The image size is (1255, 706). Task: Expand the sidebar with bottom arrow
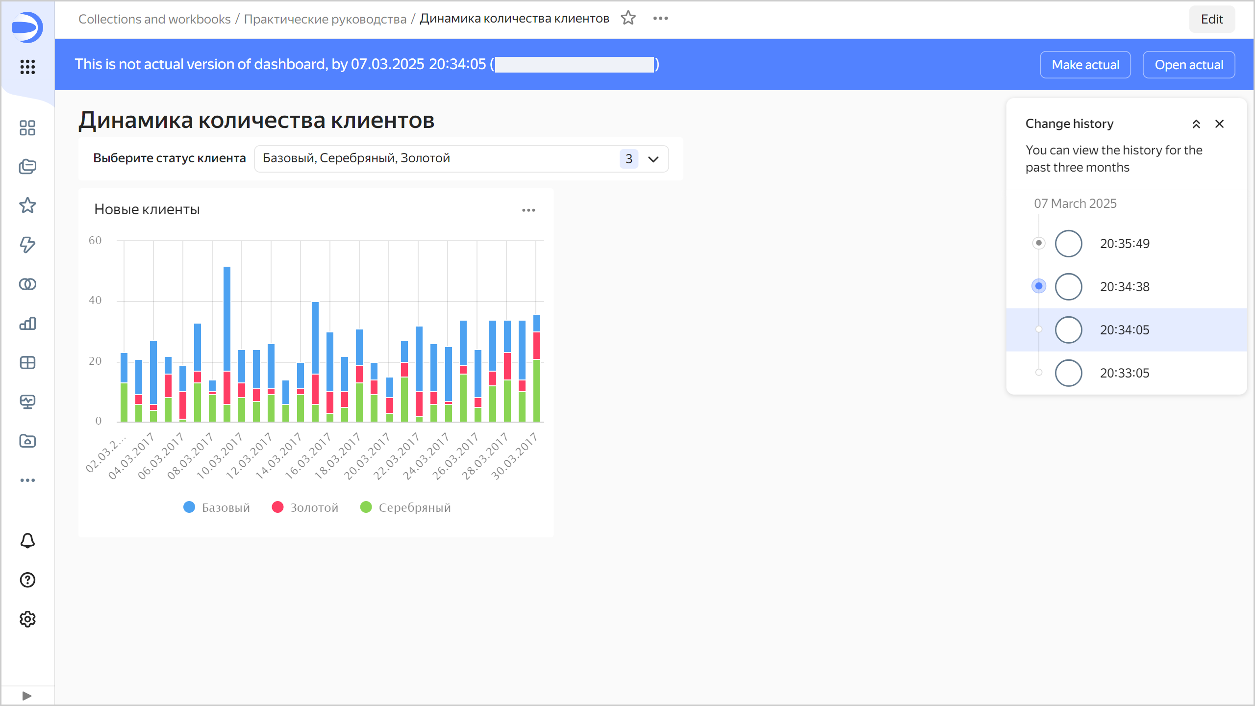click(x=27, y=696)
